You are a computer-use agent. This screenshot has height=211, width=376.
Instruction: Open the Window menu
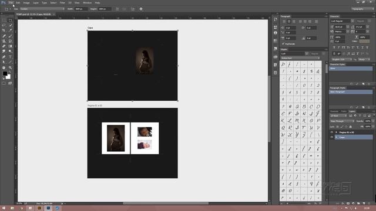pyautogui.click(x=88, y=2)
